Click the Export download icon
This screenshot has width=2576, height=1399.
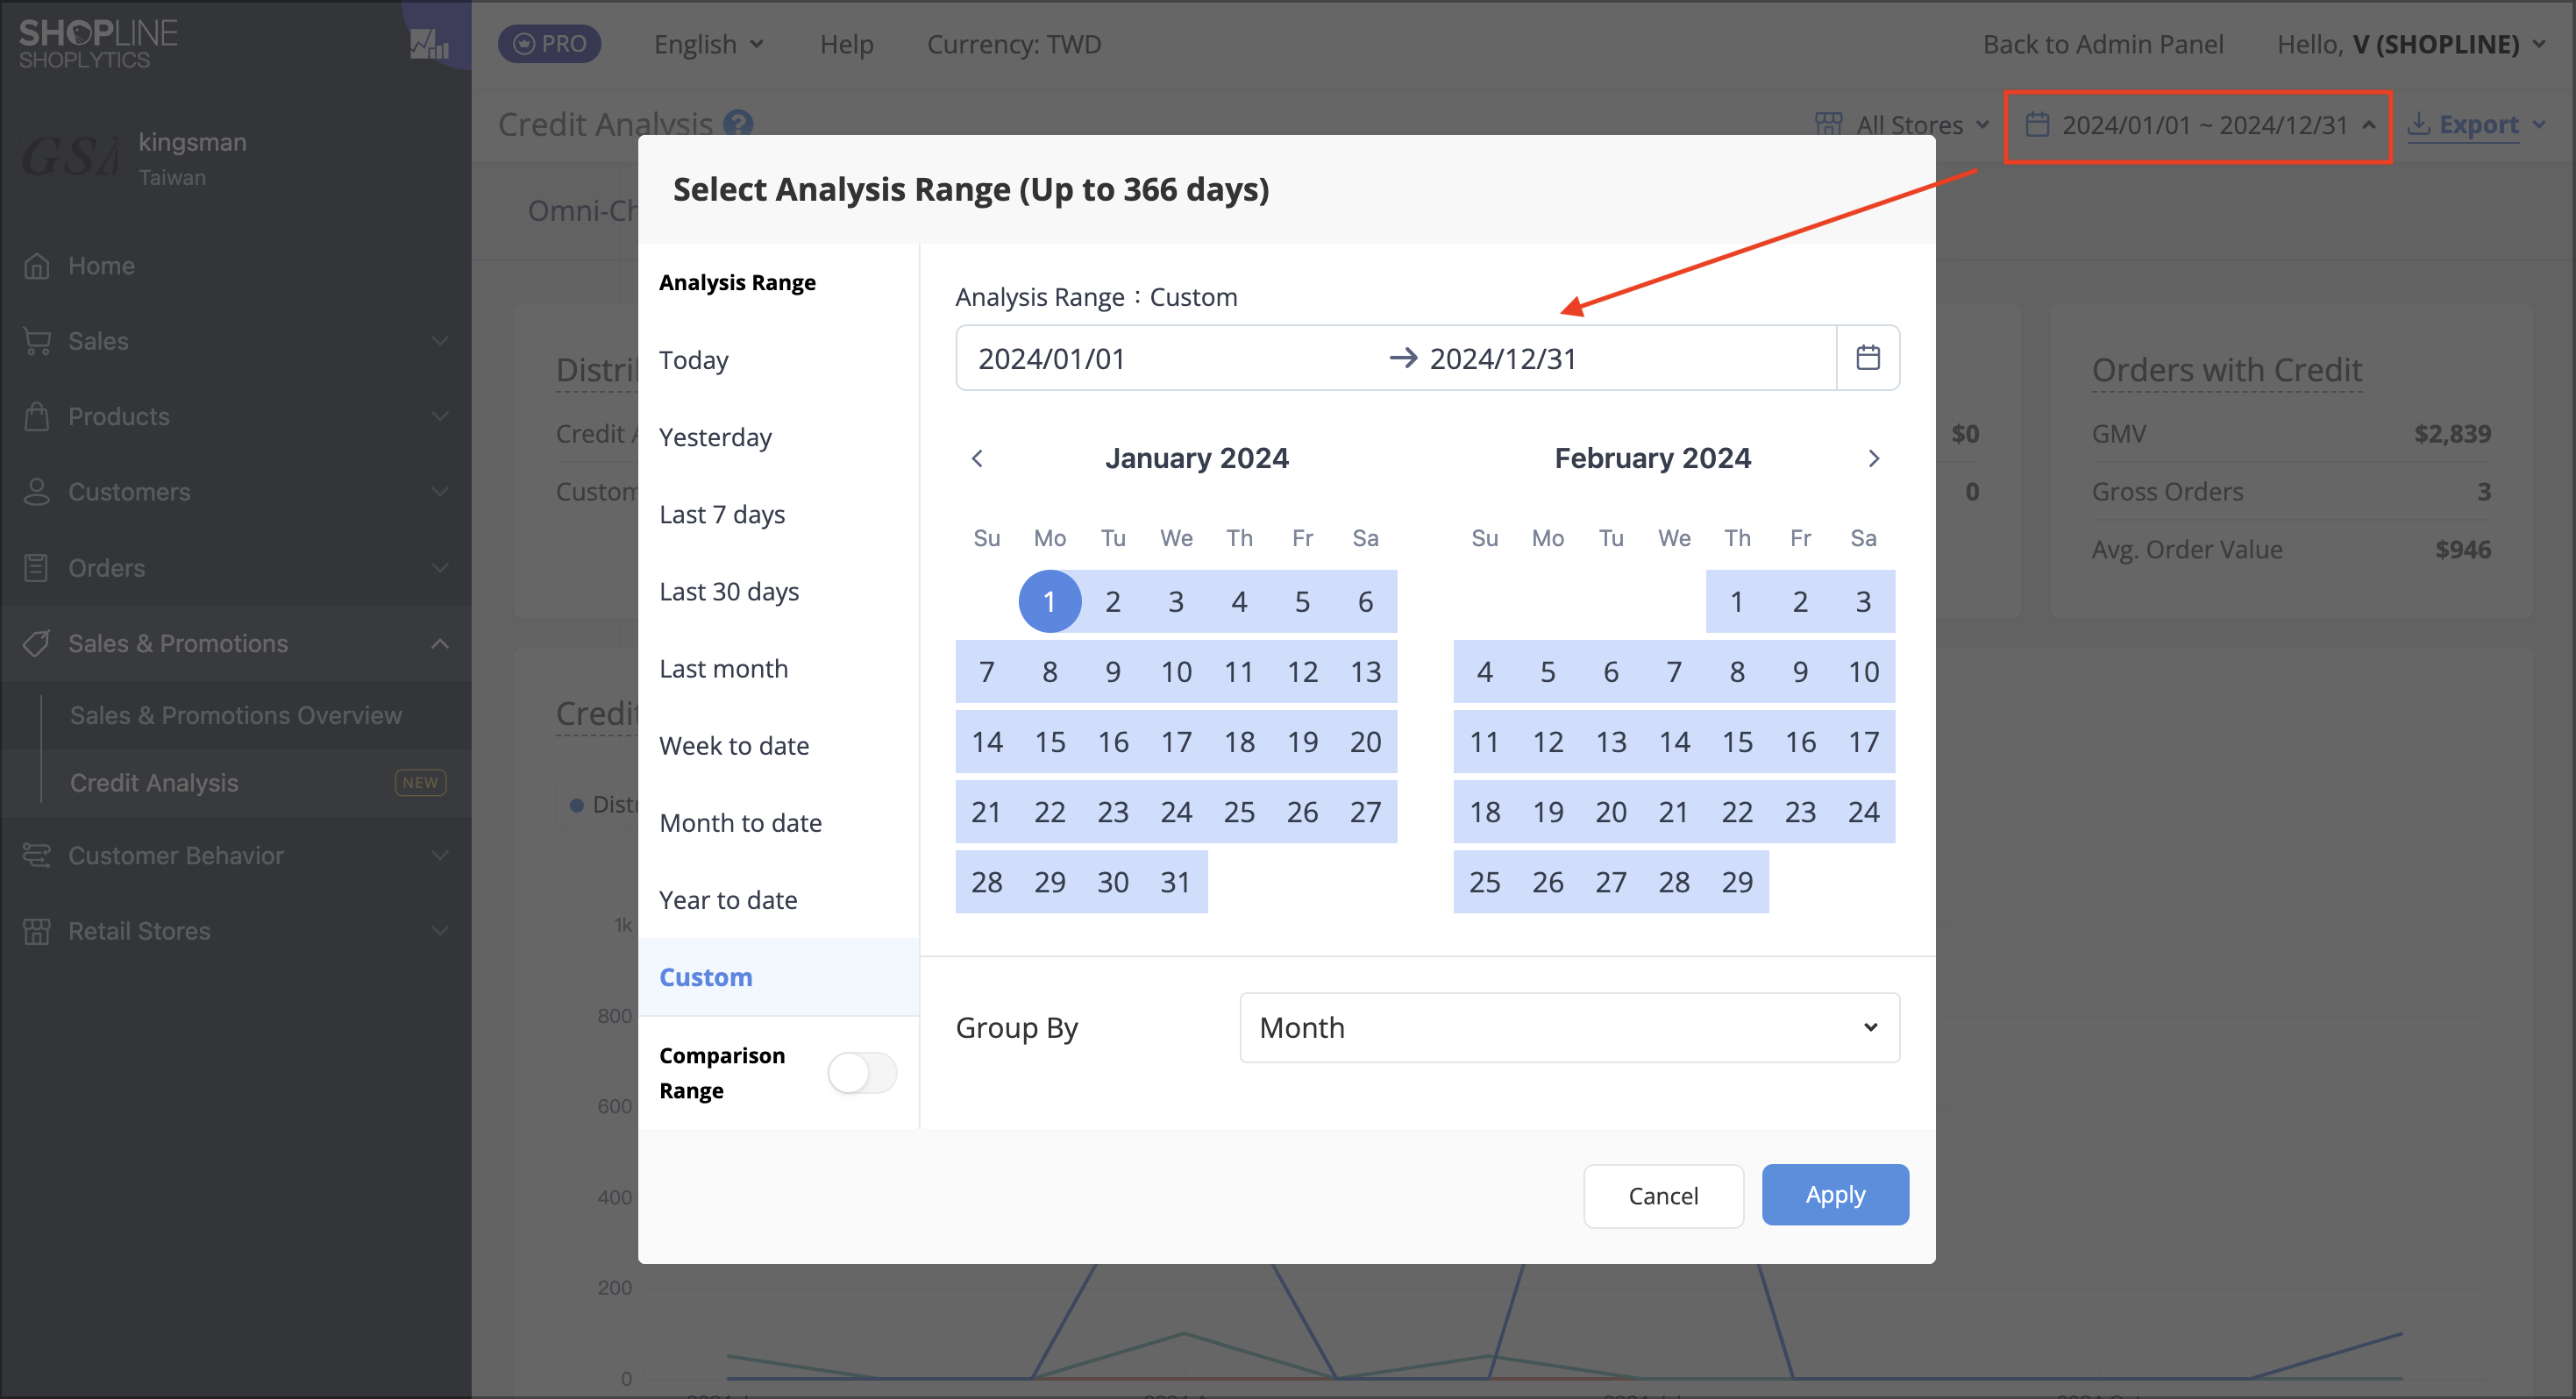coord(2418,124)
